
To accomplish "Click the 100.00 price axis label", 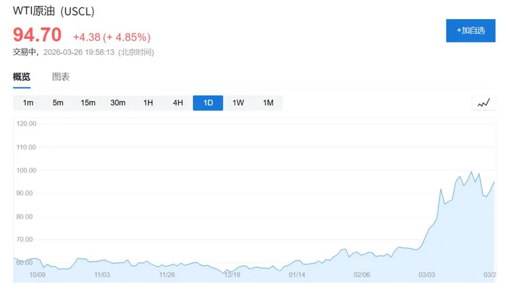I will click(x=26, y=170).
